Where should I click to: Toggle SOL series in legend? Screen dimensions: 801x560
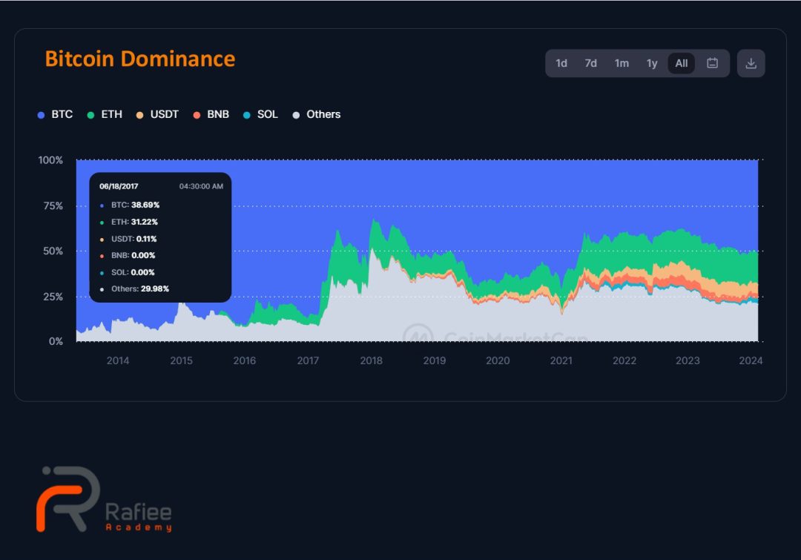tap(260, 114)
